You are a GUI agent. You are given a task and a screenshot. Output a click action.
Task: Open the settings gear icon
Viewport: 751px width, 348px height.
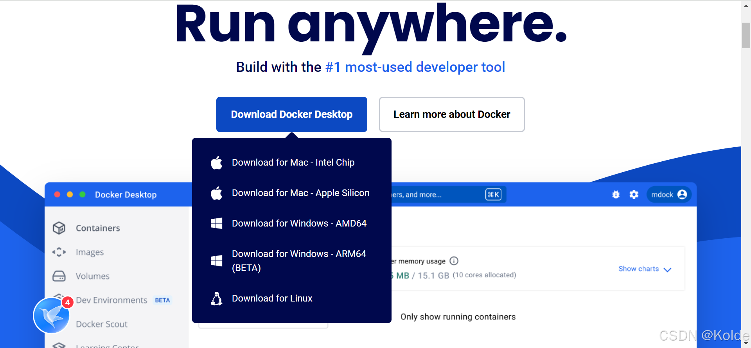pos(634,195)
